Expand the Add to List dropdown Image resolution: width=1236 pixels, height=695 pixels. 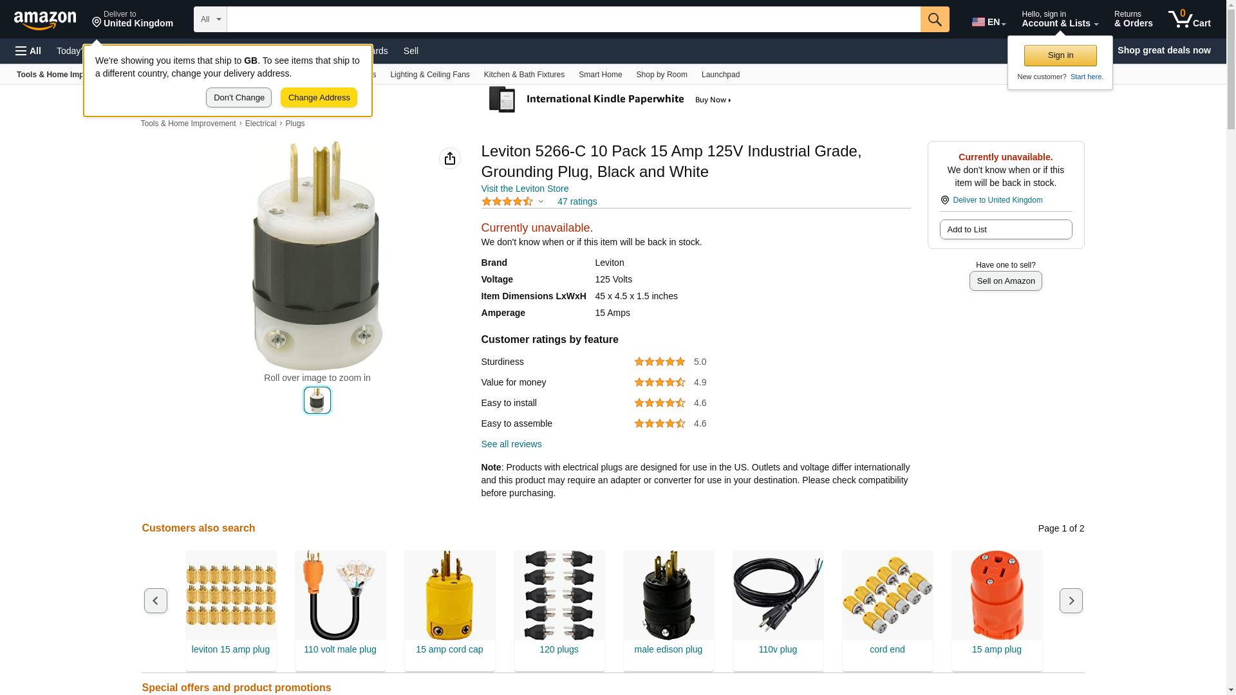click(1006, 230)
